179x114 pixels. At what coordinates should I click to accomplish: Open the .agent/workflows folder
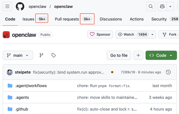click(x=31, y=86)
